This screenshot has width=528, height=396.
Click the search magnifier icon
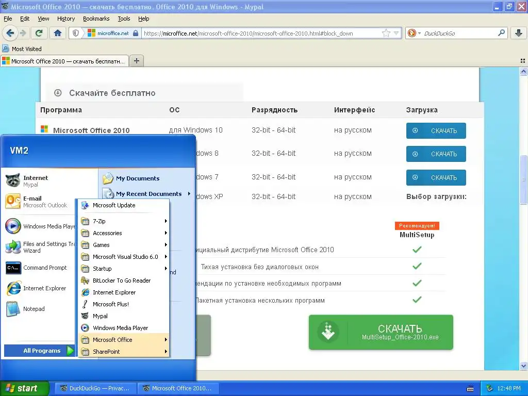(x=501, y=33)
